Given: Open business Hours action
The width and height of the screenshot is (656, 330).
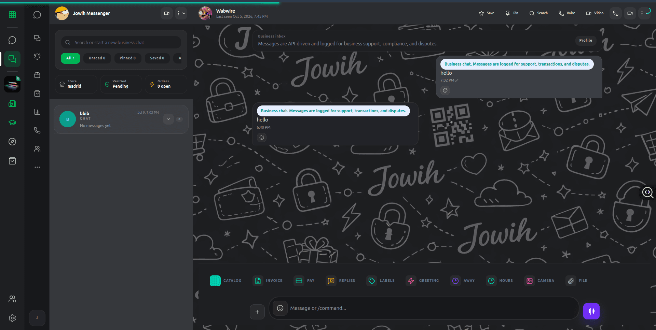Looking at the screenshot, I should tap(499, 281).
